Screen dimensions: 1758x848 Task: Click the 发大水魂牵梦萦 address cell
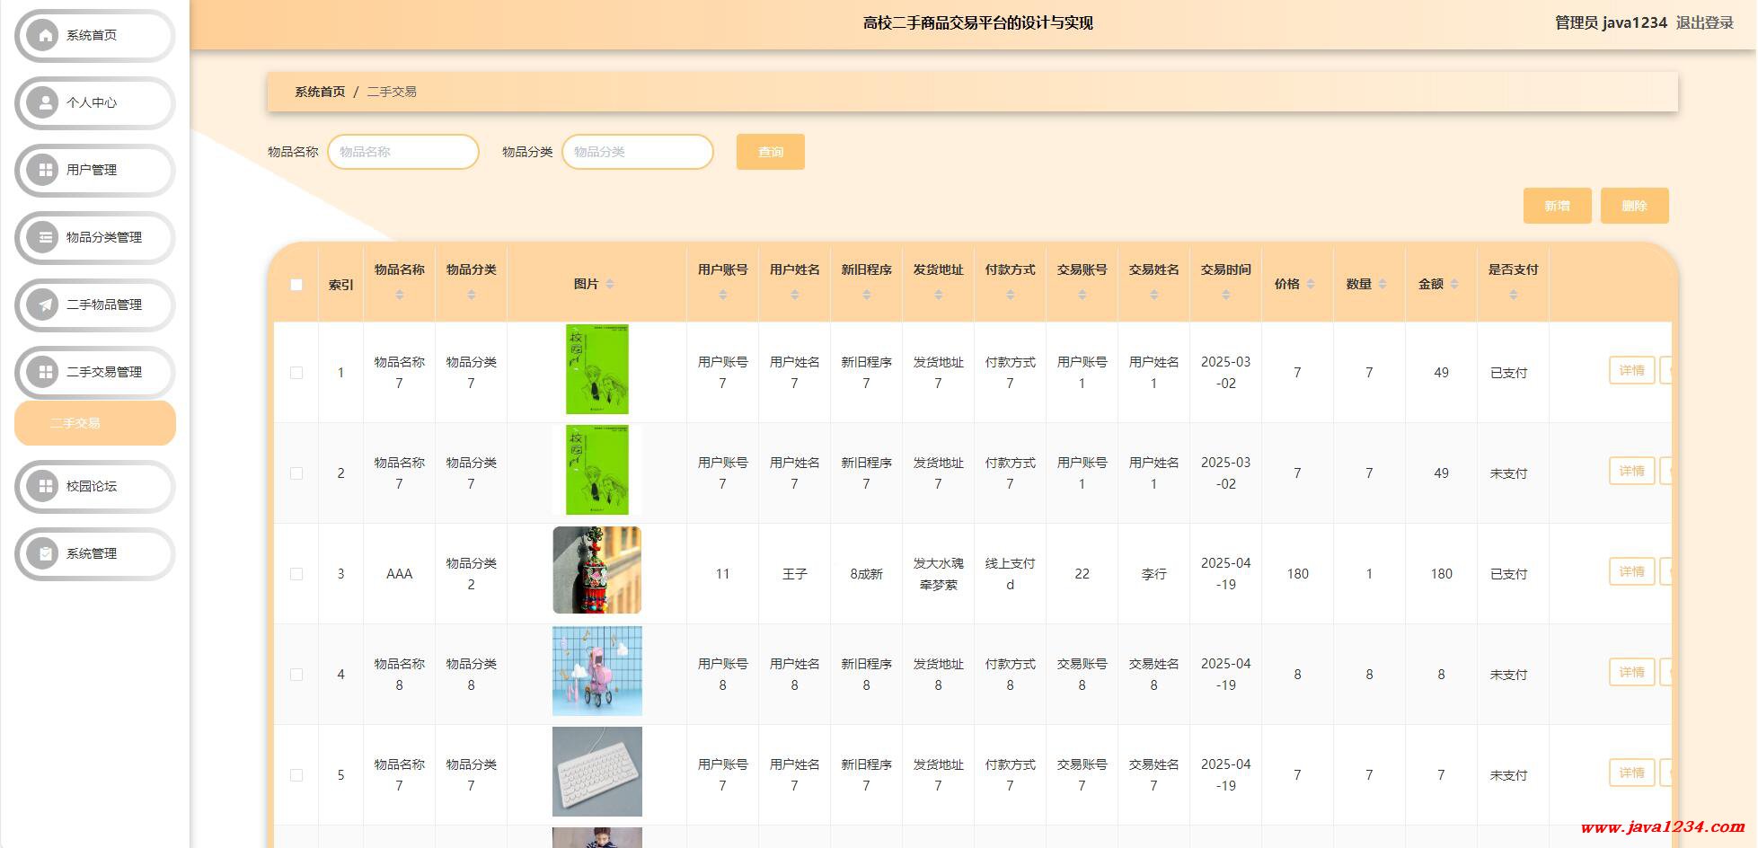(x=939, y=574)
